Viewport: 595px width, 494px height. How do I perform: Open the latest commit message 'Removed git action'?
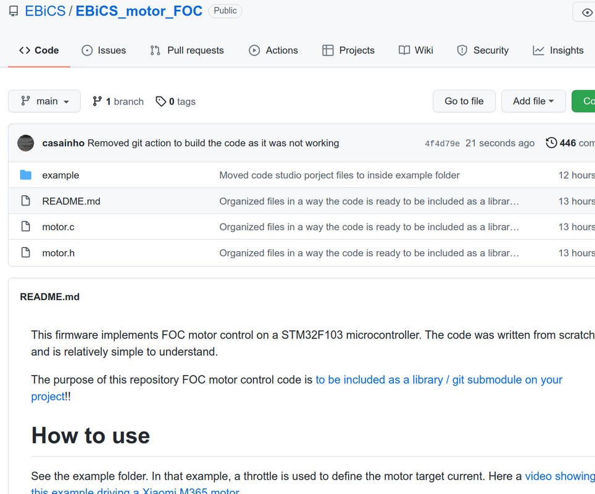click(x=214, y=143)
